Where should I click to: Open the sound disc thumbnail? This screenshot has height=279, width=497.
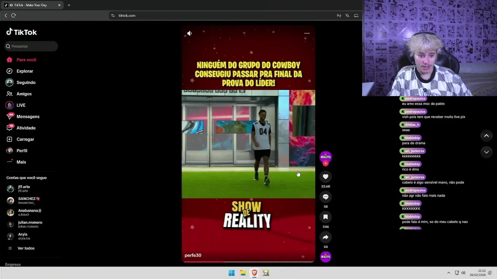pos(325,257)
